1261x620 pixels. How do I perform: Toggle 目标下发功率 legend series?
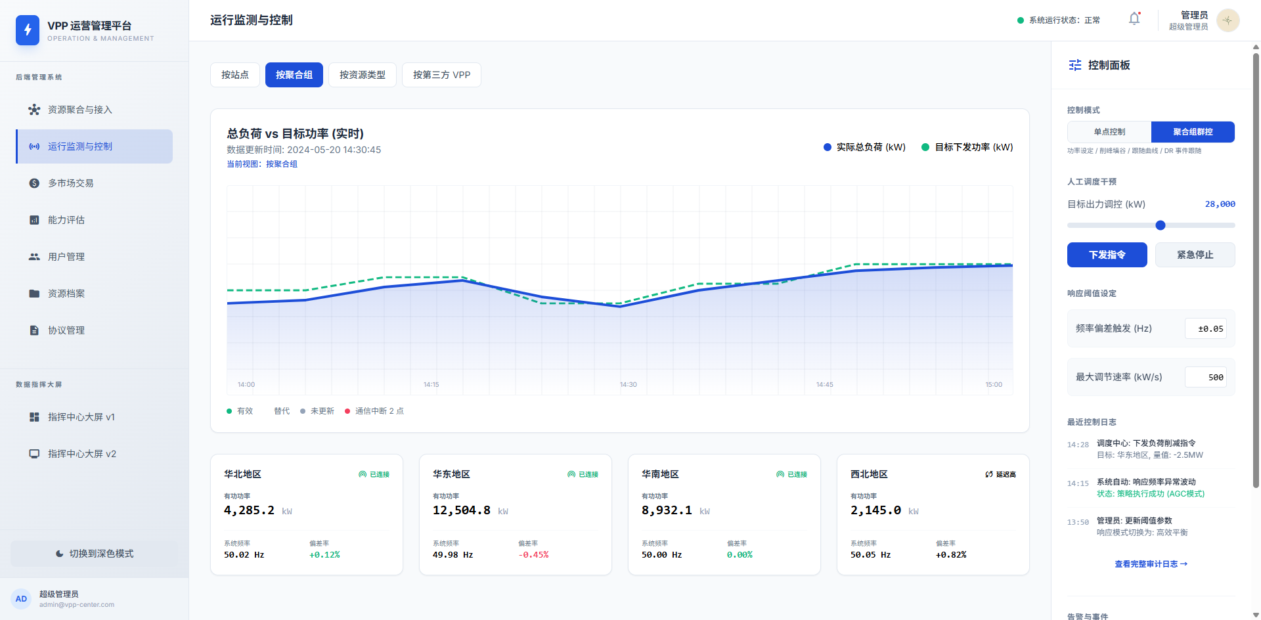point(967,147)
